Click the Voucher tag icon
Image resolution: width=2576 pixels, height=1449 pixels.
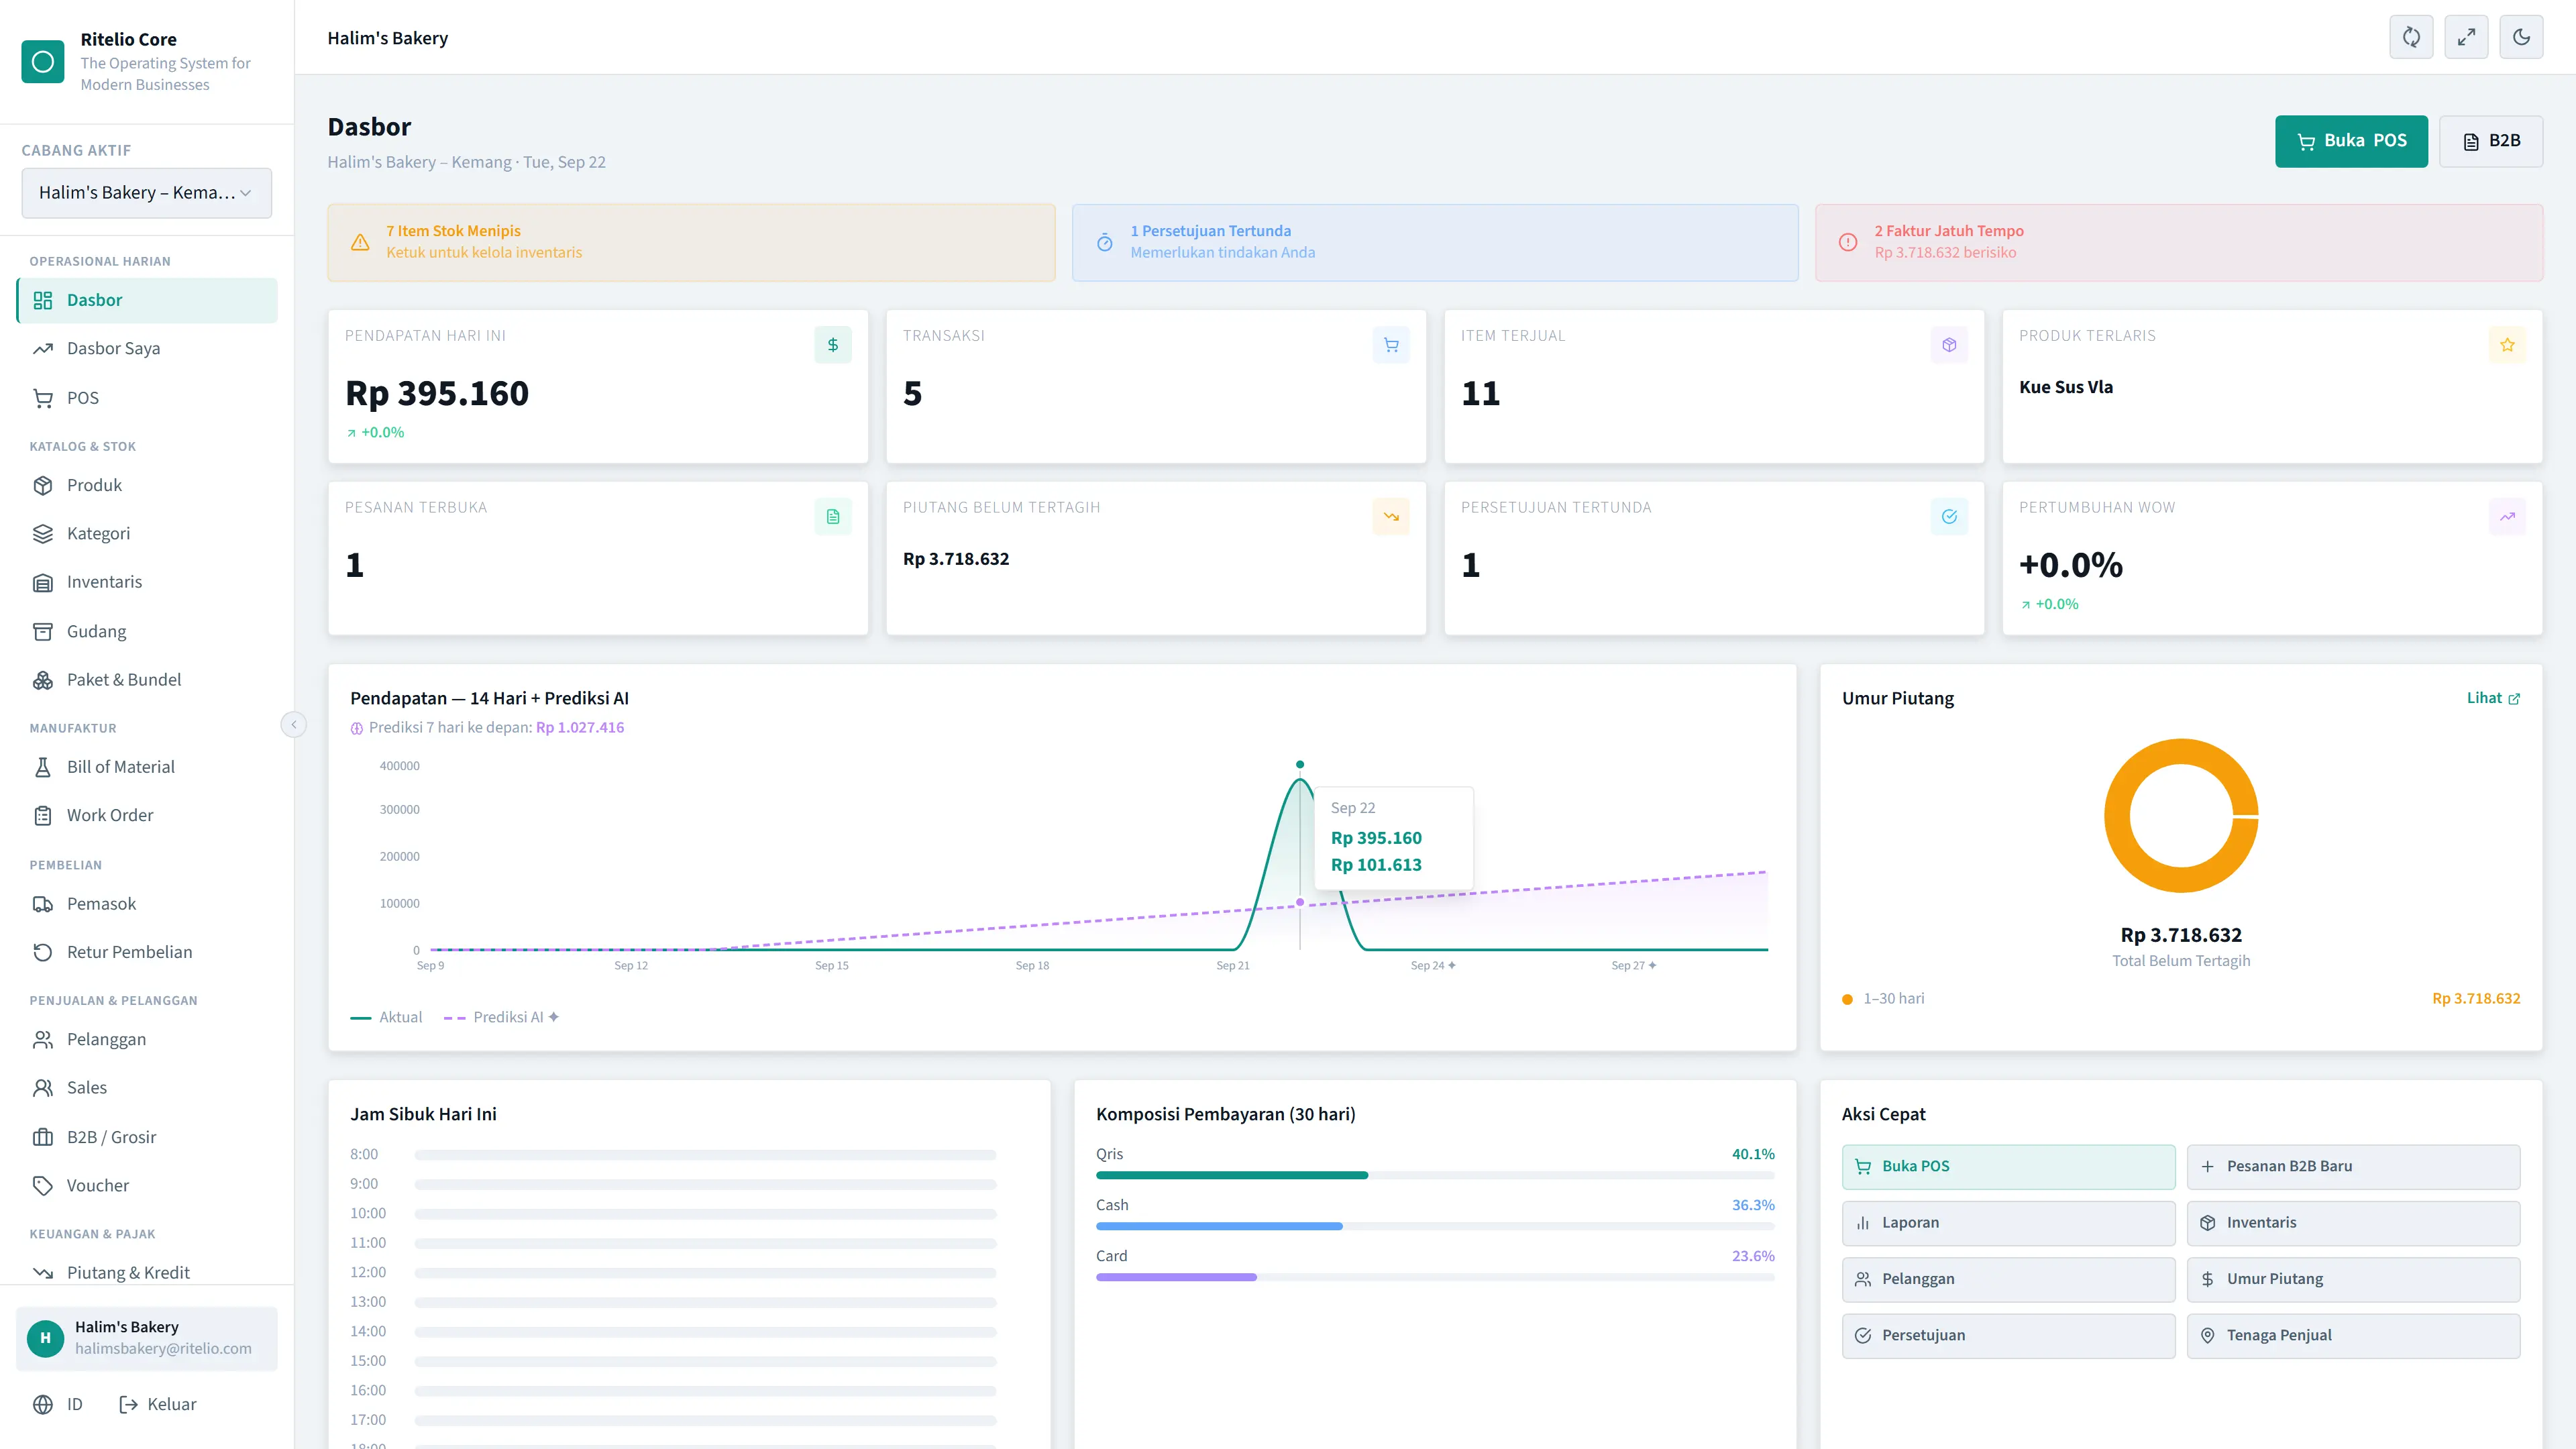click(43, 1185)
